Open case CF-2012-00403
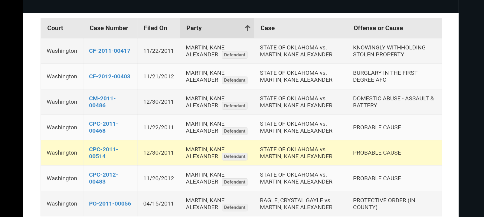Screen dimensions: 484x217 (x=110, y=77)
